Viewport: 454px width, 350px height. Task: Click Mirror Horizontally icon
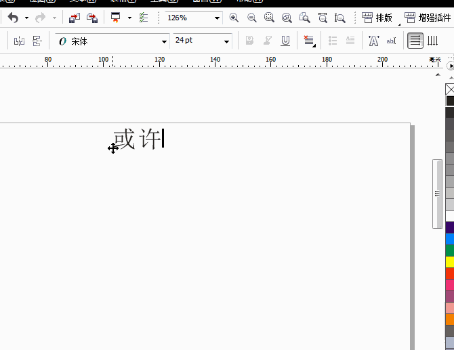pyautogui.click(x=19, y=41)
